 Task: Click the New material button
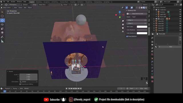[170, 47]
